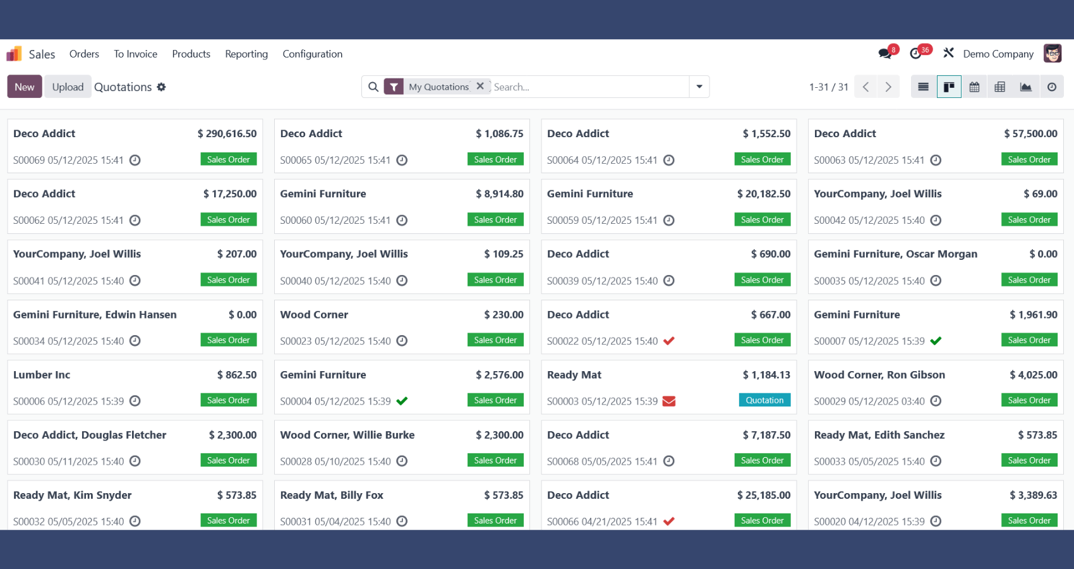
Task: Click the activity clock on order S00029
Action: 936,401
